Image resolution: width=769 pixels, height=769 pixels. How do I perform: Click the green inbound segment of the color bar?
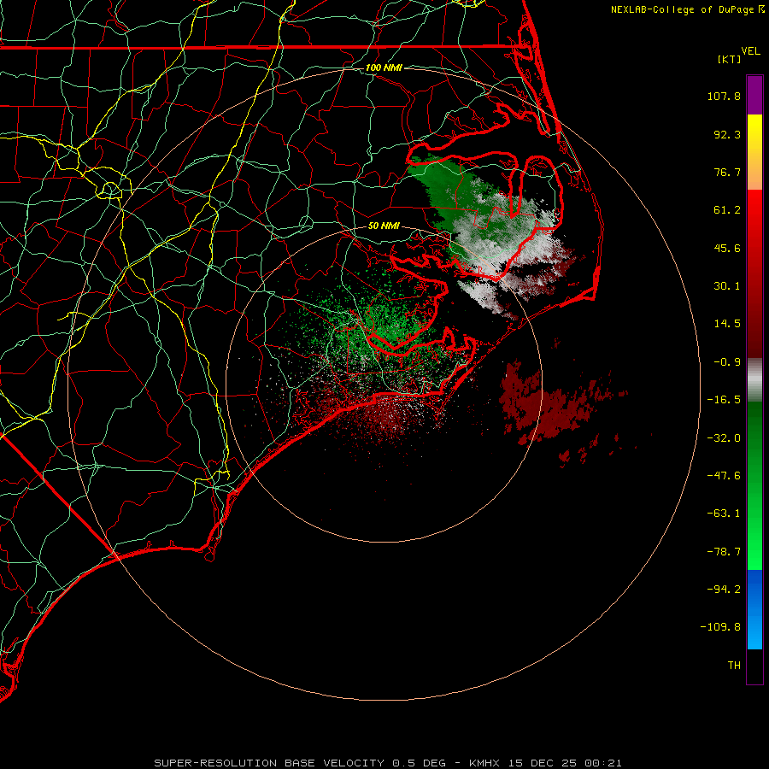tap(754, 485)
